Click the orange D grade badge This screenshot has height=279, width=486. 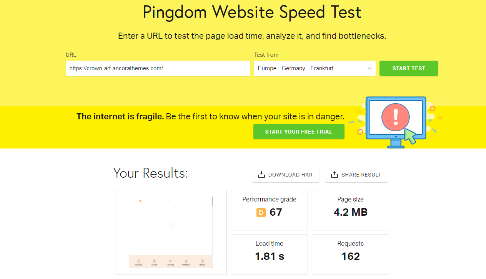(261, 212)
